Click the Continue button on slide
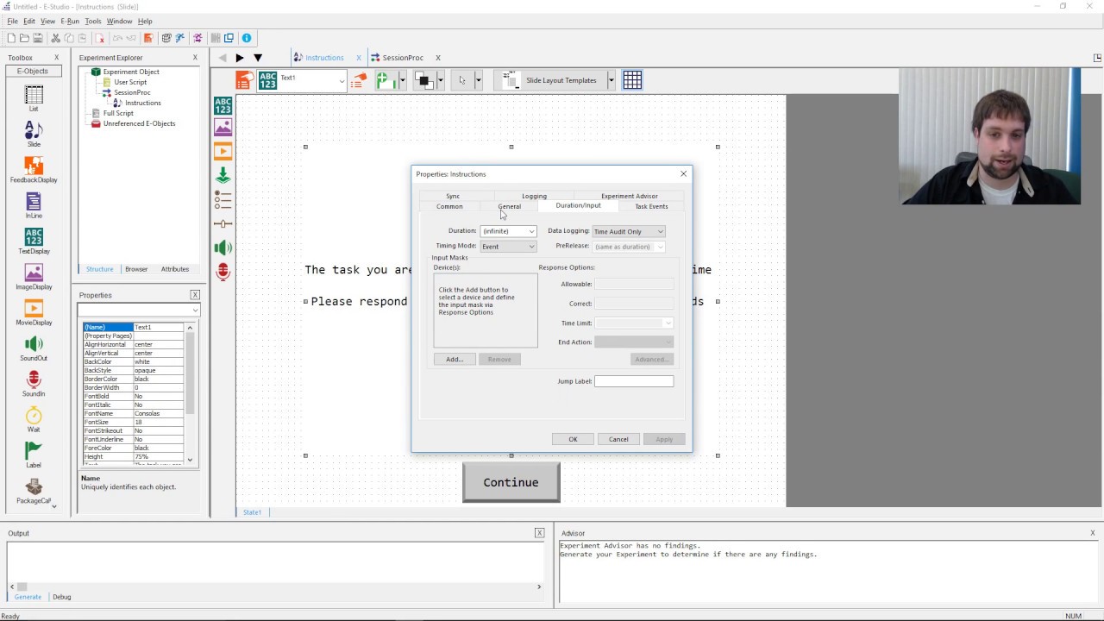 pyautogui.click(x=511, y=482)
